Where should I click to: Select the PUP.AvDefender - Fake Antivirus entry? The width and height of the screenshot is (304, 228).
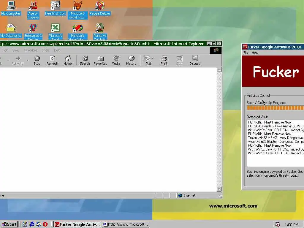tap(276, 126)
